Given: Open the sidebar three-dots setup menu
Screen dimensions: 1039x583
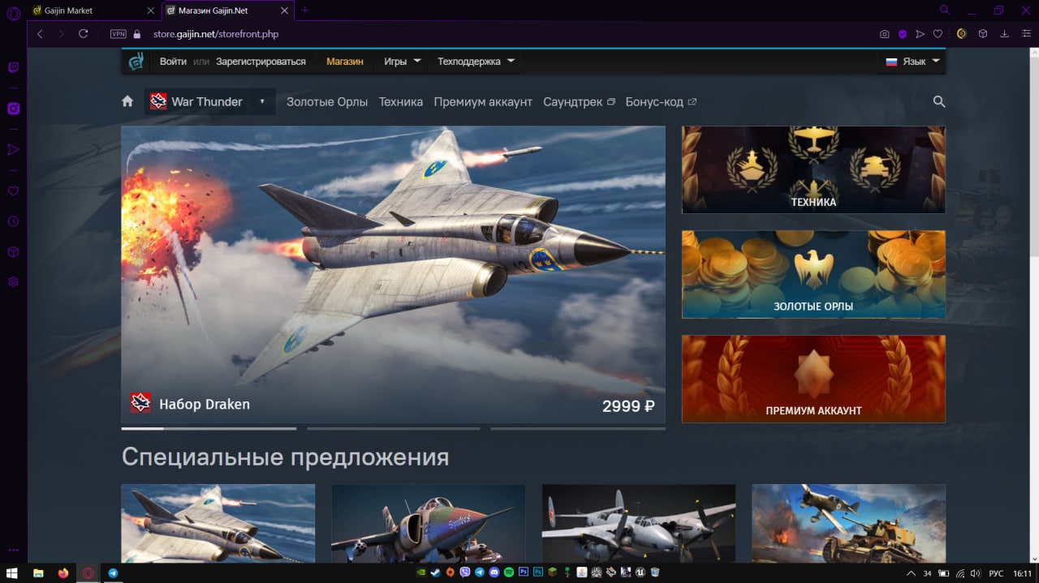Looking at the screenshot, I should coord(13,550).
